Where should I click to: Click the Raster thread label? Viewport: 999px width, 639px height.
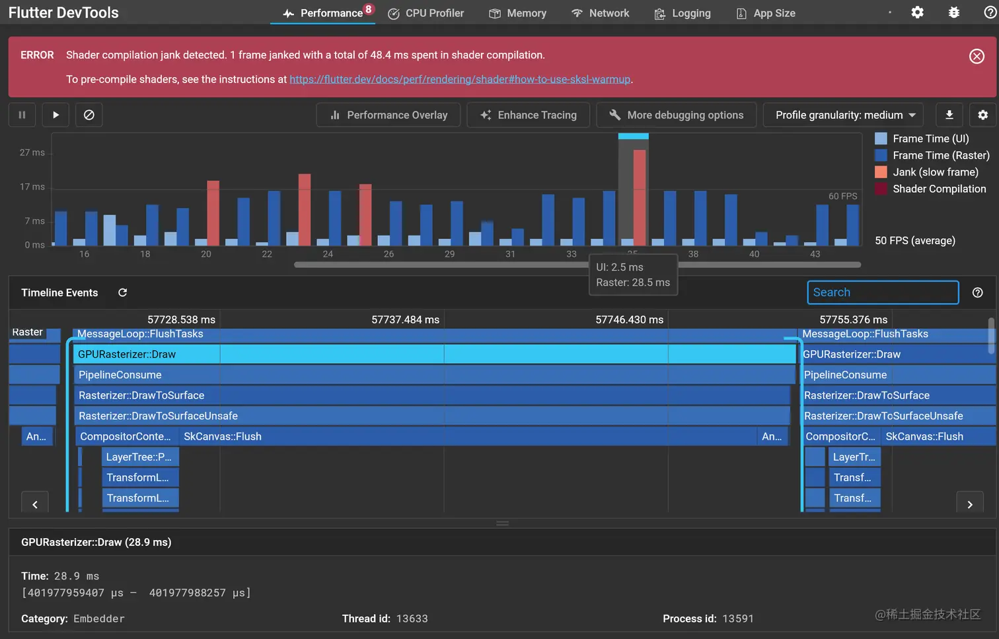[x=28, y=332]
